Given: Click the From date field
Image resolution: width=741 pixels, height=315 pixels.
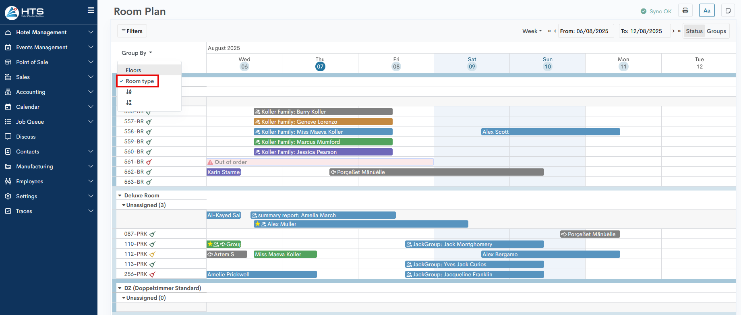Looking at the screenshot, I should coord(586,31).
